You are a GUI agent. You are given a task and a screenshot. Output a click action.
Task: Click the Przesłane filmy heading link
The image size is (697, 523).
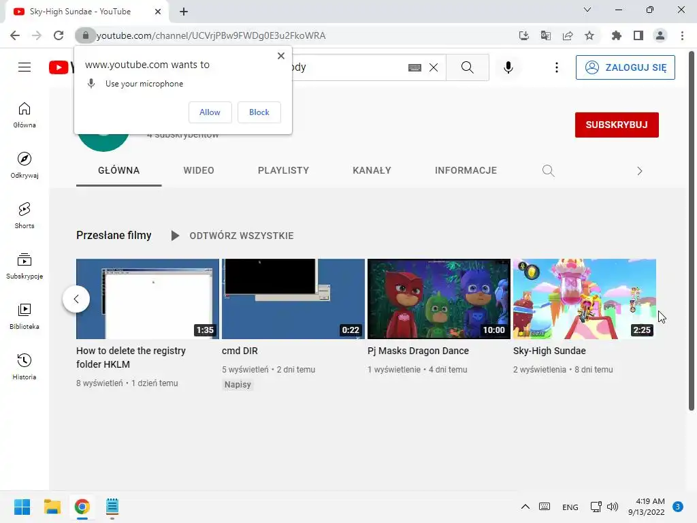point(114,235)
